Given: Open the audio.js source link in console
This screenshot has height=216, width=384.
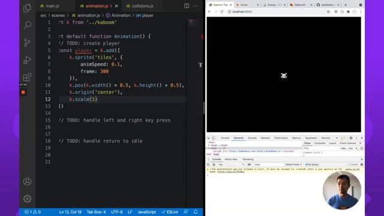Looking at the screenshot, I should point(352,169).
